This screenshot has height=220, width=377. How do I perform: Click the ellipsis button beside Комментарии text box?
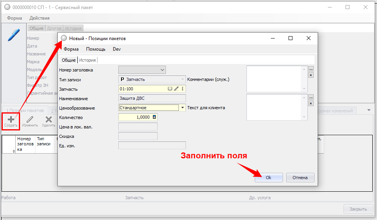(311, 69)
